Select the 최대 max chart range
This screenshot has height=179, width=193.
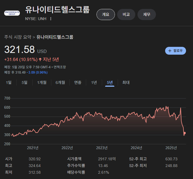click(126, 83)
